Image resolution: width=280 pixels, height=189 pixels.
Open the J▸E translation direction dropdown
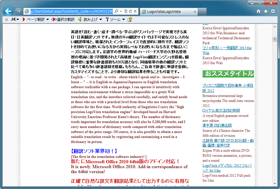point(15,19)
